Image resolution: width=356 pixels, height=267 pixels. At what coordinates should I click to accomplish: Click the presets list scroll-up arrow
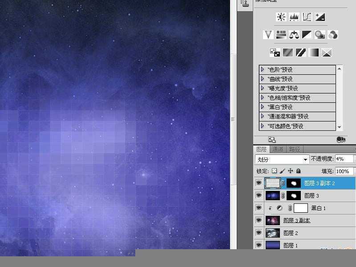tap(340, 69)
